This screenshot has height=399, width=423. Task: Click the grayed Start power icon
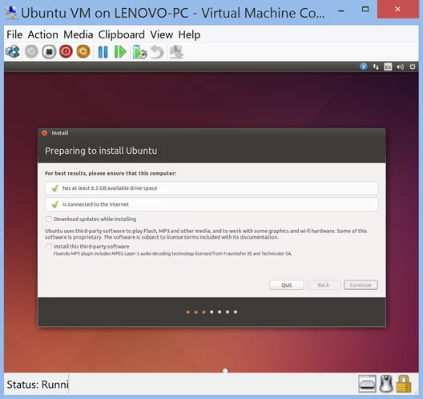tap(31, 51)
